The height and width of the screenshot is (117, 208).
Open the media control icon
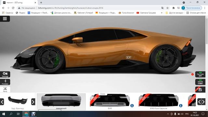pos(178,8)
